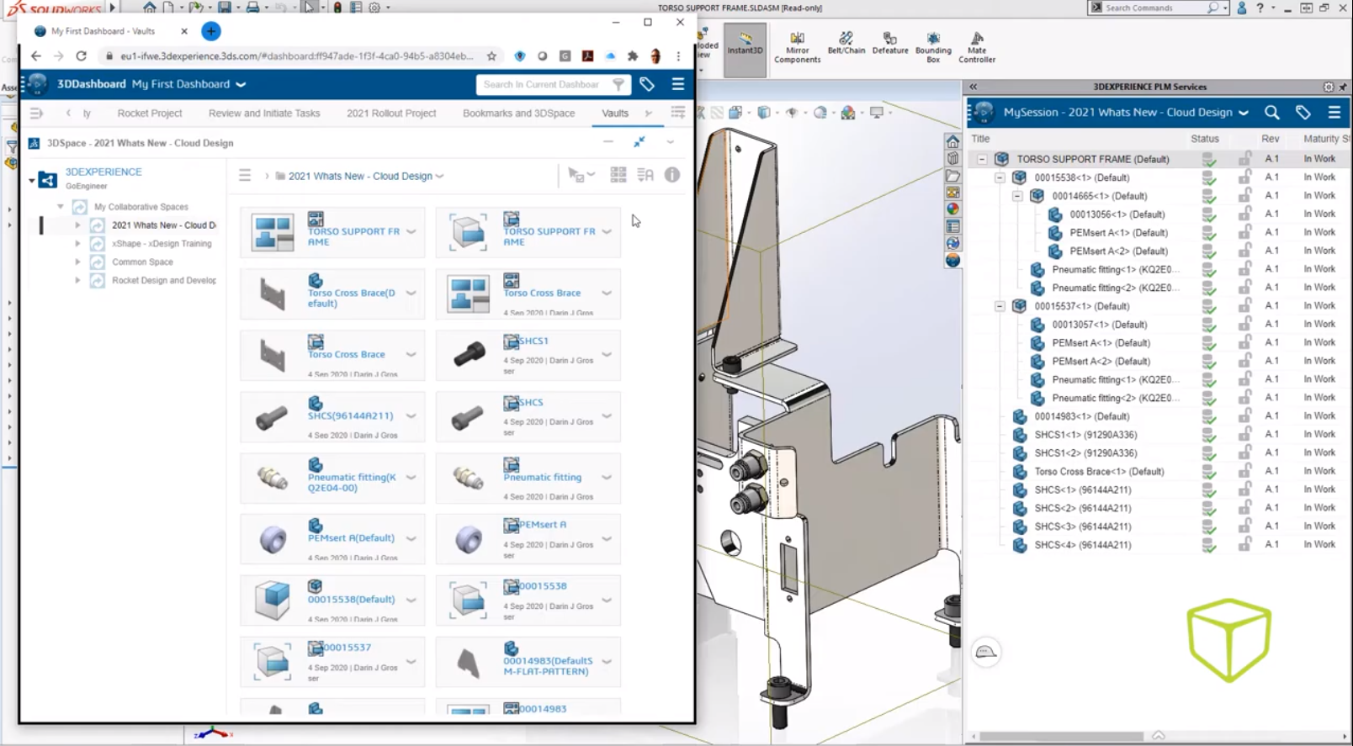Go back in the browser
Screen dimensions: 1353x746
[x=35, y=56]
